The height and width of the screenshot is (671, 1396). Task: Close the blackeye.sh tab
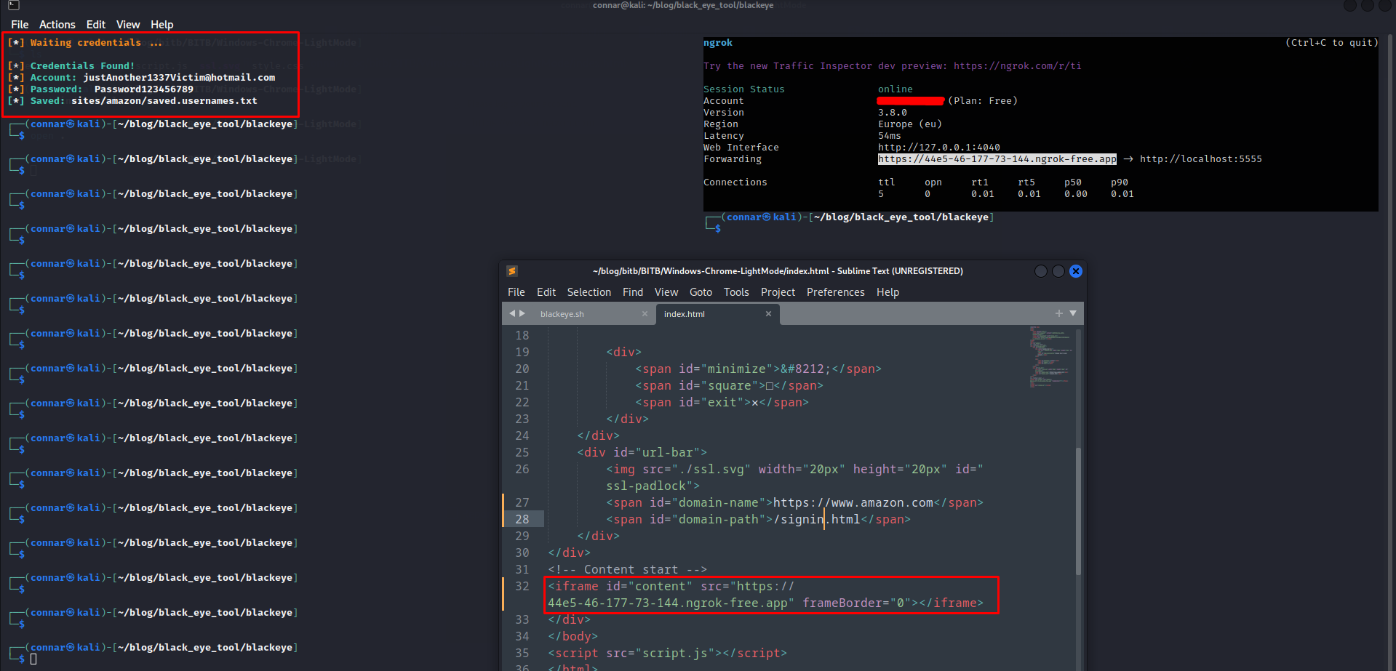tap(645, 314)
